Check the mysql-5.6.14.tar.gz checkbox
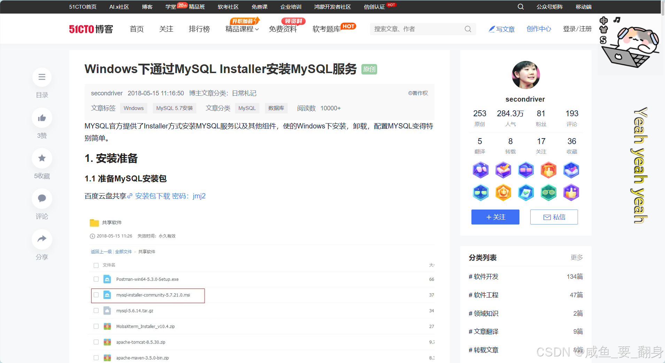 [x=96, y=310]
